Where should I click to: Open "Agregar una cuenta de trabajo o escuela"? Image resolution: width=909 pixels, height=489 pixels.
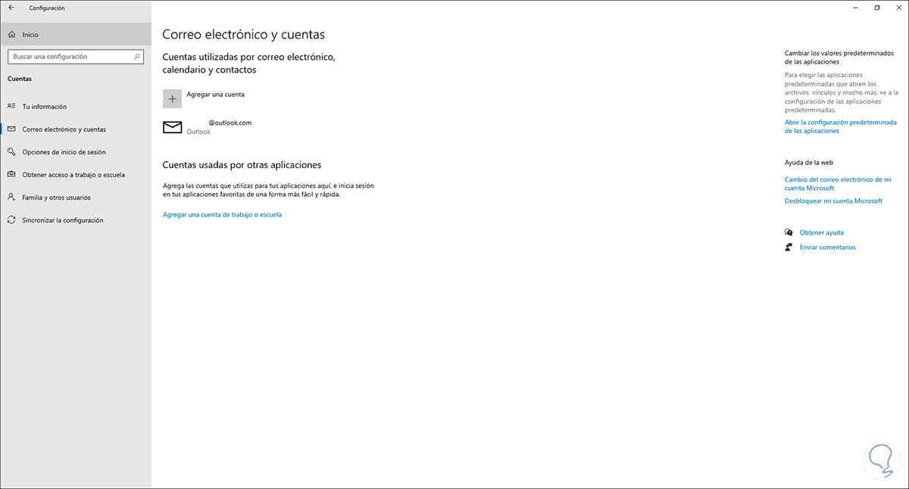[223, 214]
